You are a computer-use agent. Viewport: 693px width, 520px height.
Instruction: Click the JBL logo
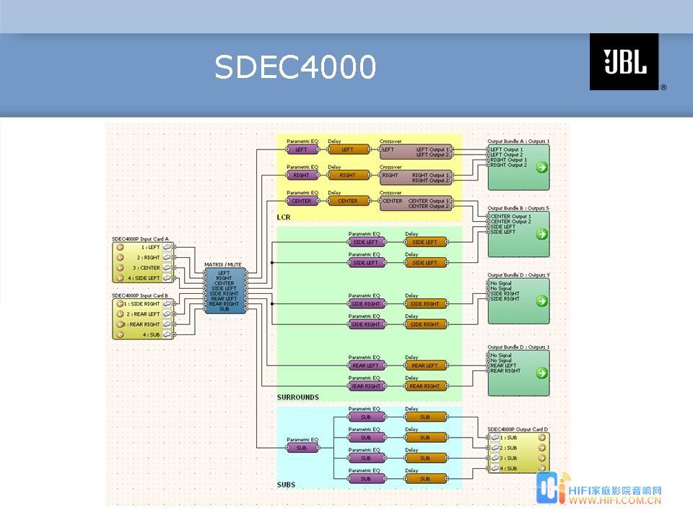[x=624, y=63]
